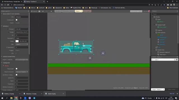Preview the layout with Play button

[51, 11]
